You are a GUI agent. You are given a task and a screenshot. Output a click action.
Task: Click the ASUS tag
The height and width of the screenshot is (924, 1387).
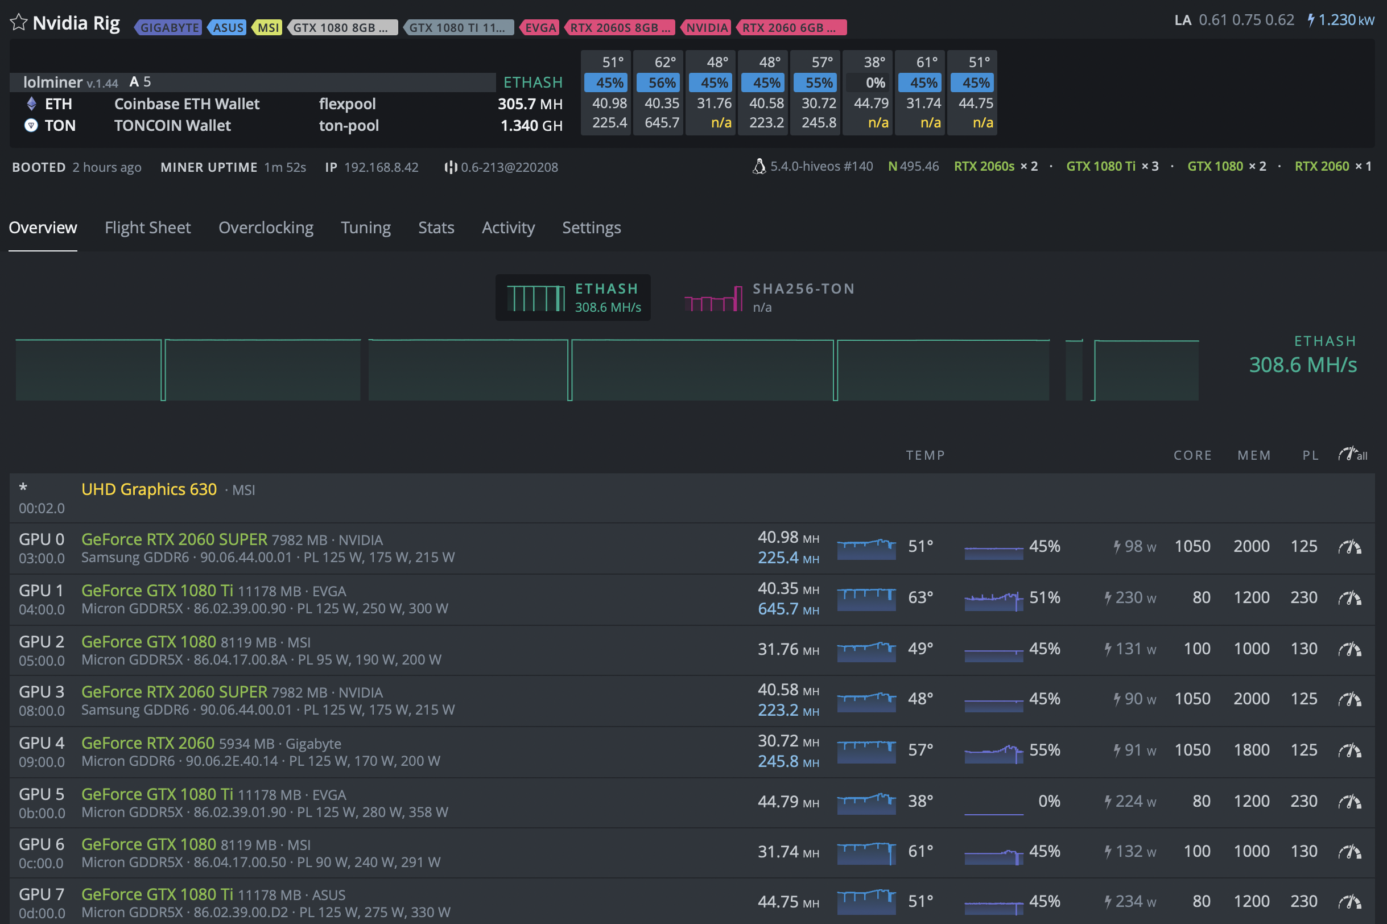click(x=227, y=27)
